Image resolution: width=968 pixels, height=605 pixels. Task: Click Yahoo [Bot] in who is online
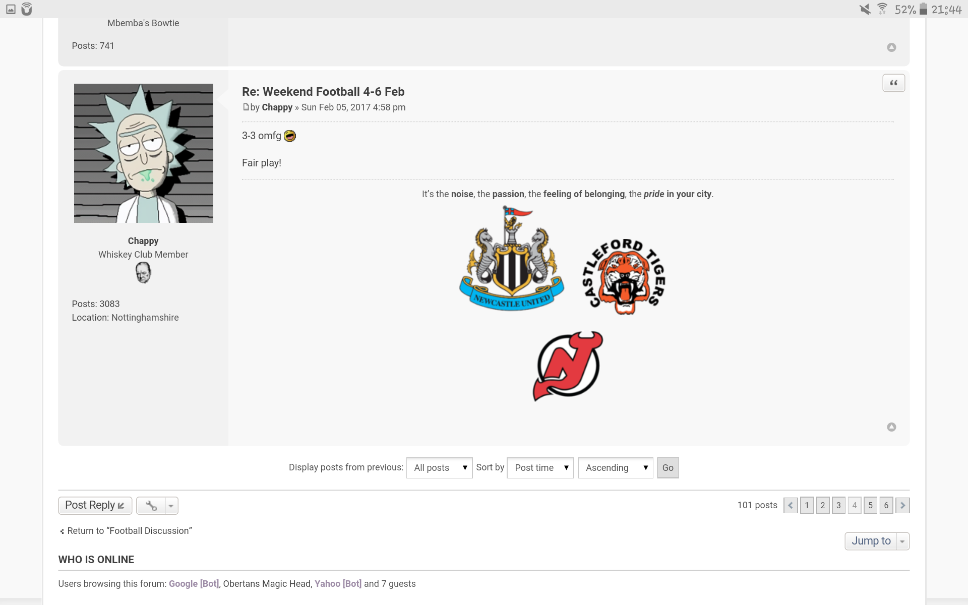338,584
